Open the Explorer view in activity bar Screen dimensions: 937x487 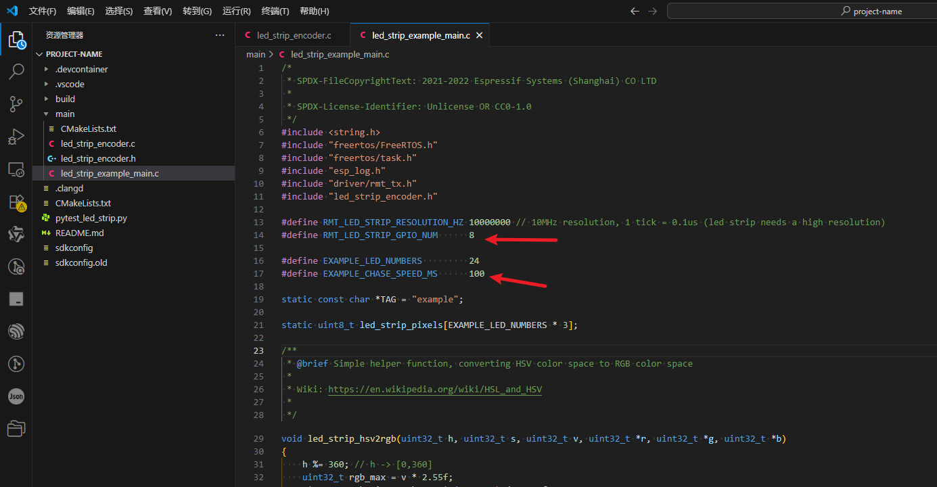pos(16,40)
